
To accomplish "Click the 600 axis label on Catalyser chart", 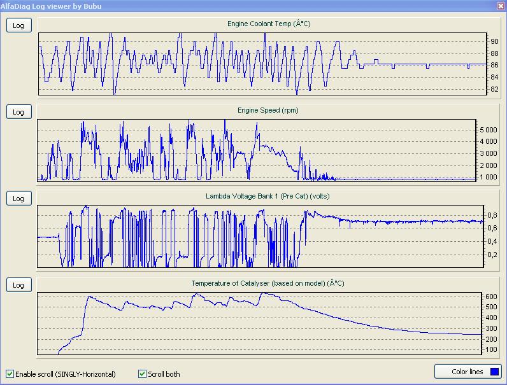I will click(x=491, y=297).
